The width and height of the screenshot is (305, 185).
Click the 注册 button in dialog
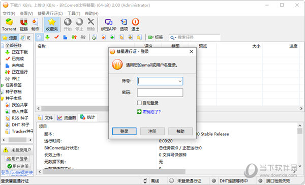(152, 131)
